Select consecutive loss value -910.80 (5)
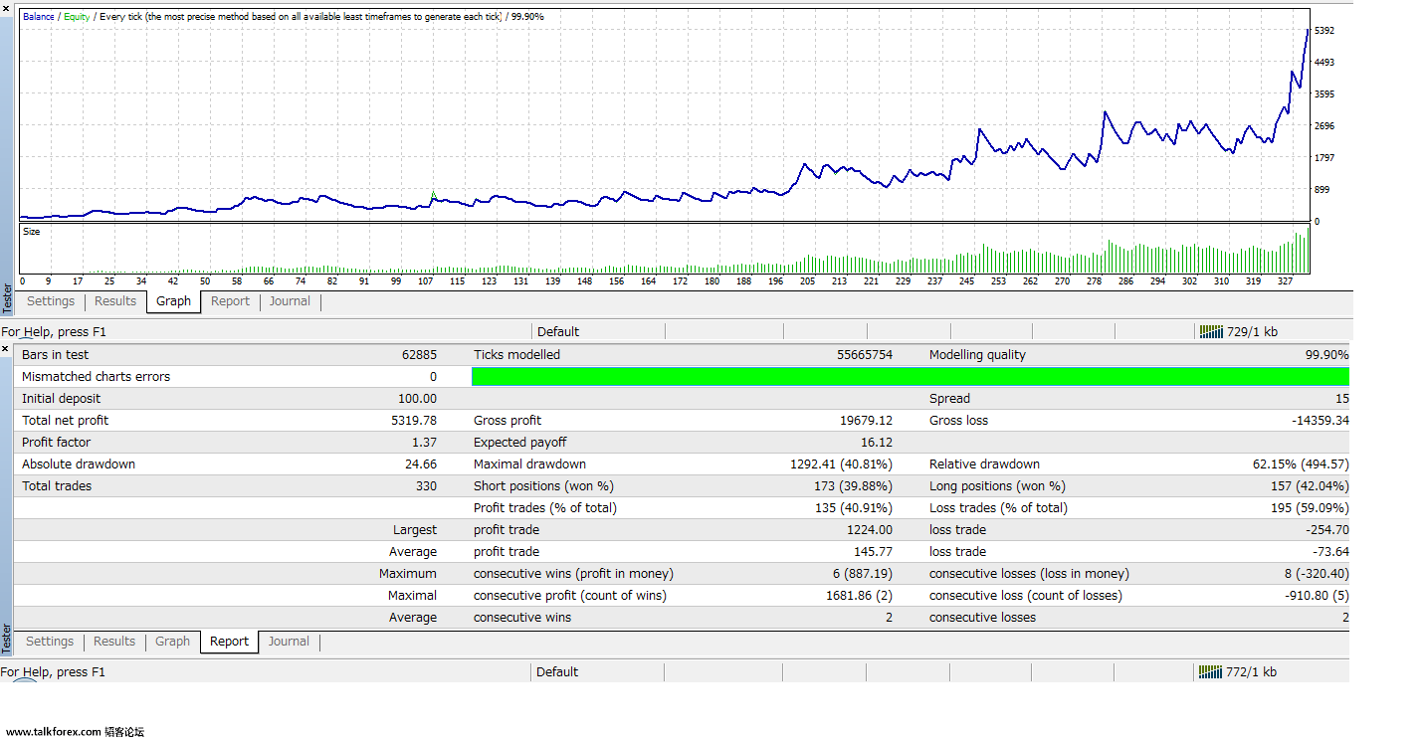The width and height of the screenshot is (1425, 742). [x=1317, y=596]
